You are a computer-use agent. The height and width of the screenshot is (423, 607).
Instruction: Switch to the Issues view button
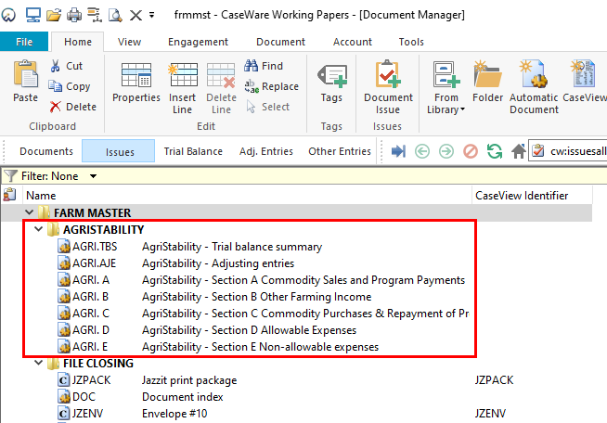119,151
